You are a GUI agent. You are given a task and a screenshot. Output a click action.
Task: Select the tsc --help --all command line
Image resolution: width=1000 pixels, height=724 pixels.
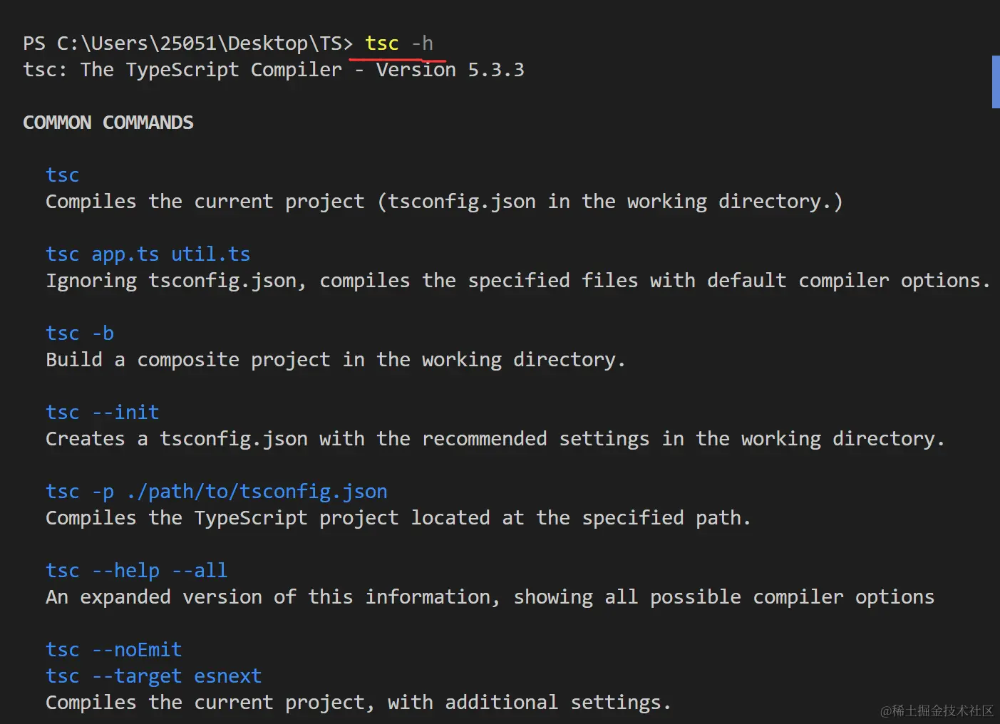click(x=136, y=570)
